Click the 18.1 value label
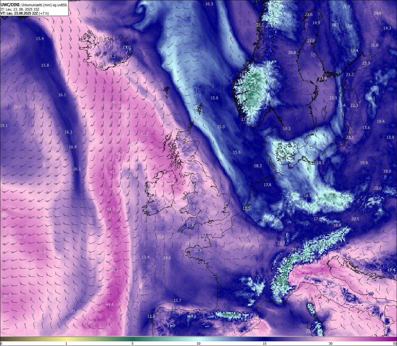397x346 pixels. (307, 196)
